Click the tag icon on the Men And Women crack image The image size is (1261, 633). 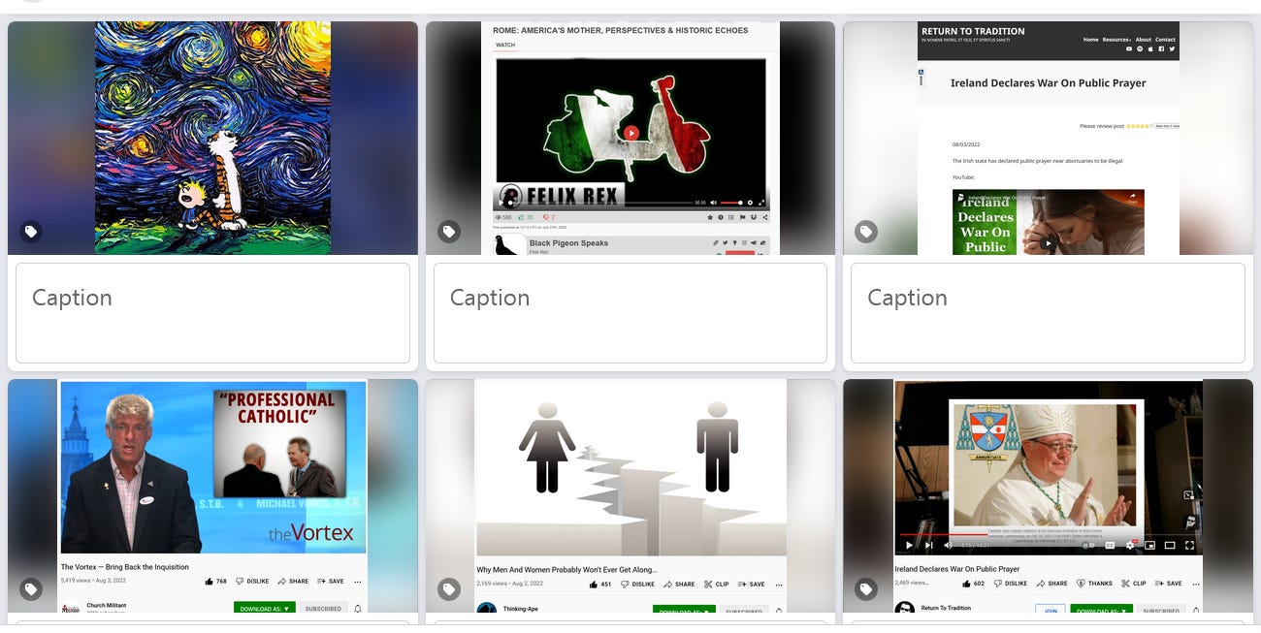click(x=448, y=589)
